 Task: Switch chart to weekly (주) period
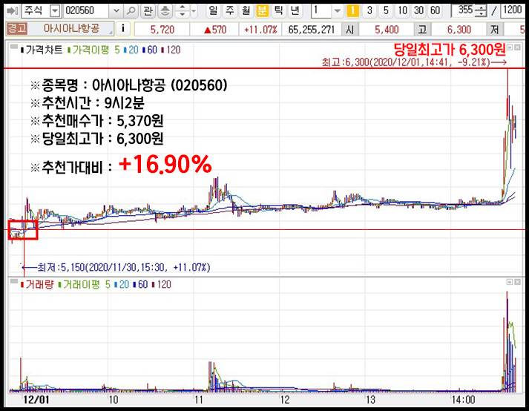pos(230,10)
